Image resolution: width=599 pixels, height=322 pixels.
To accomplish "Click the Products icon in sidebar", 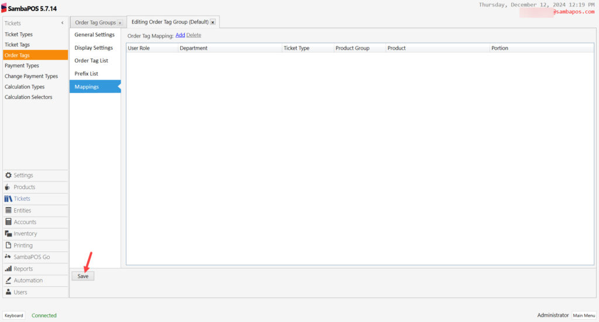I will point(7,187).
